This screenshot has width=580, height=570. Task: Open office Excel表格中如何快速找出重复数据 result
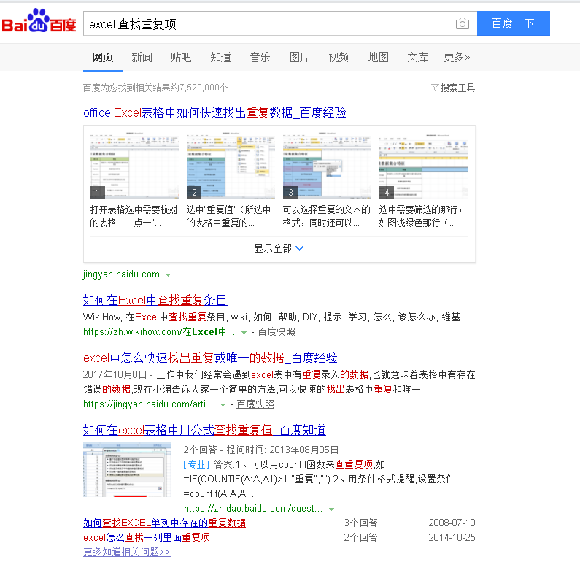(x=214, y=112)
